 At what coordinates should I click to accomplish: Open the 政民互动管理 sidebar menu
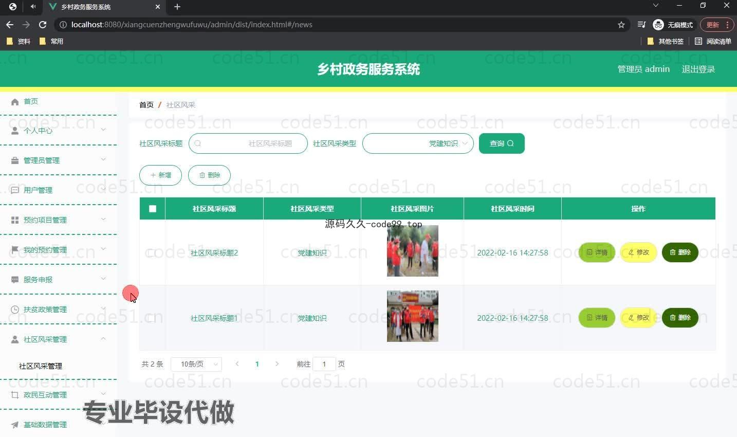[58, 395]
